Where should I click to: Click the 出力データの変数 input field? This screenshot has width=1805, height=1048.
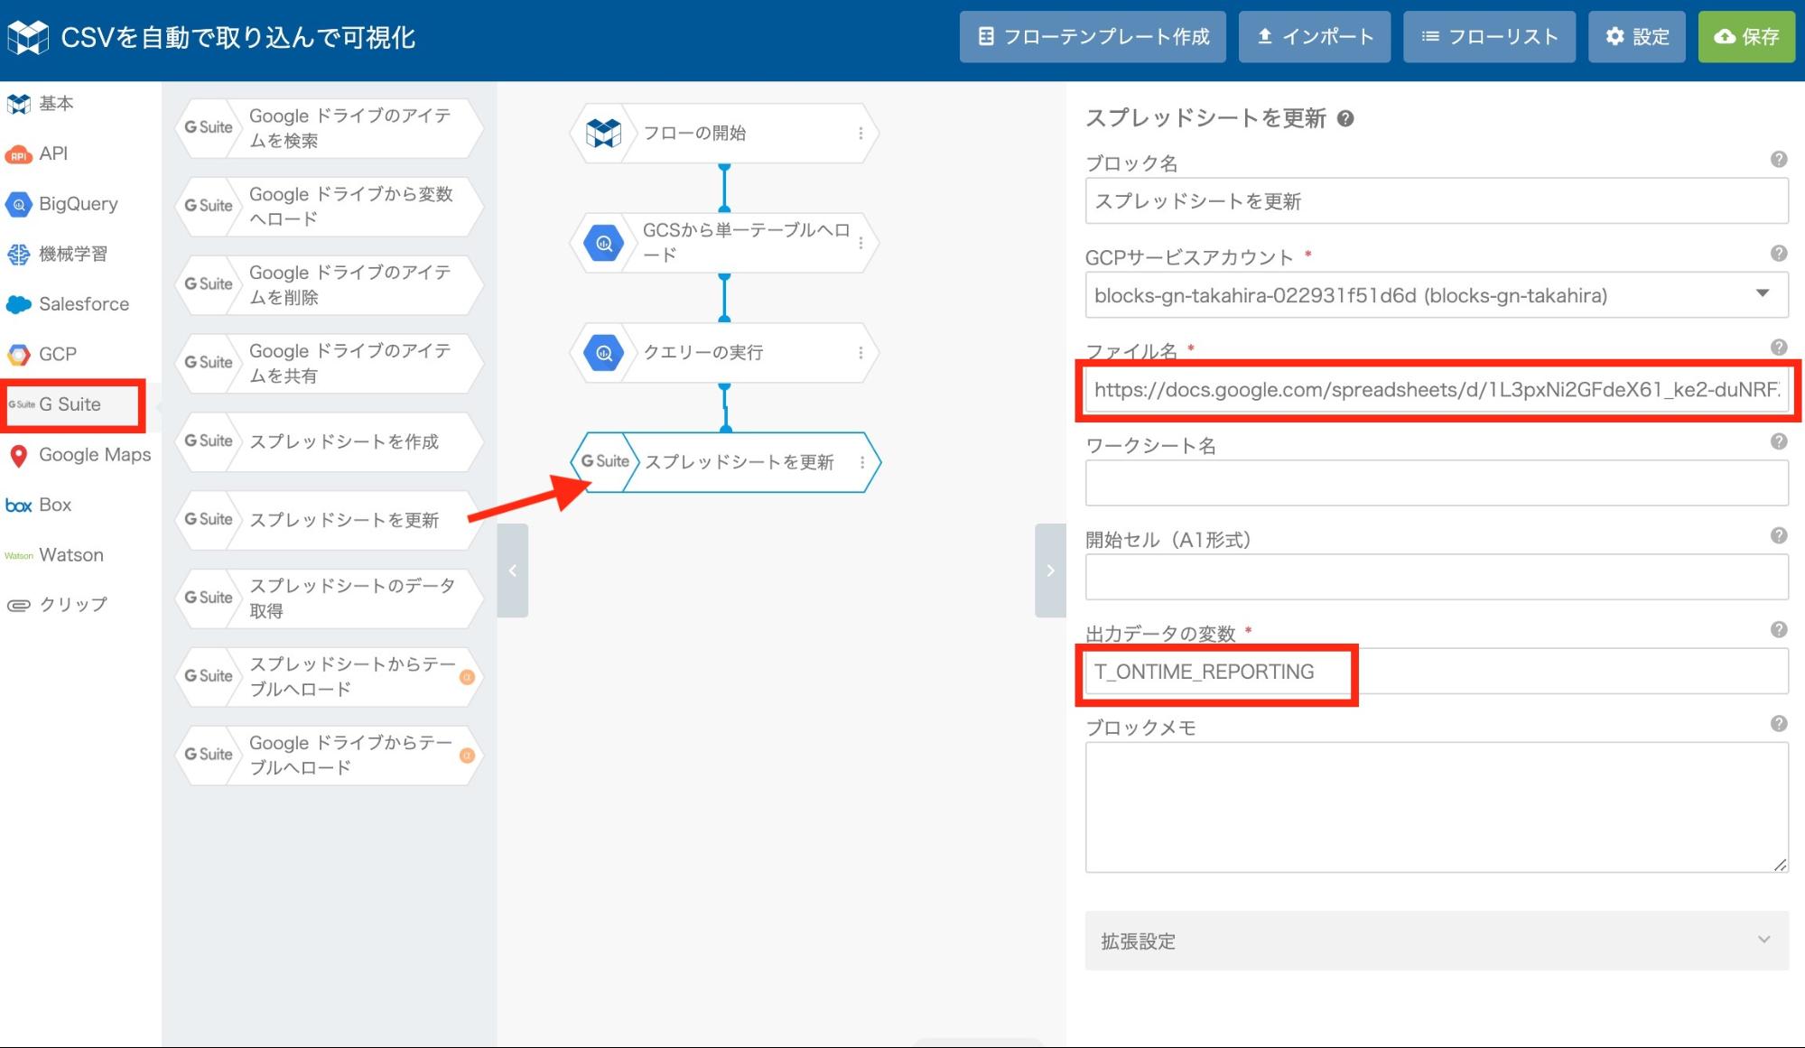pyautogui.click(x=1437, y=672)
